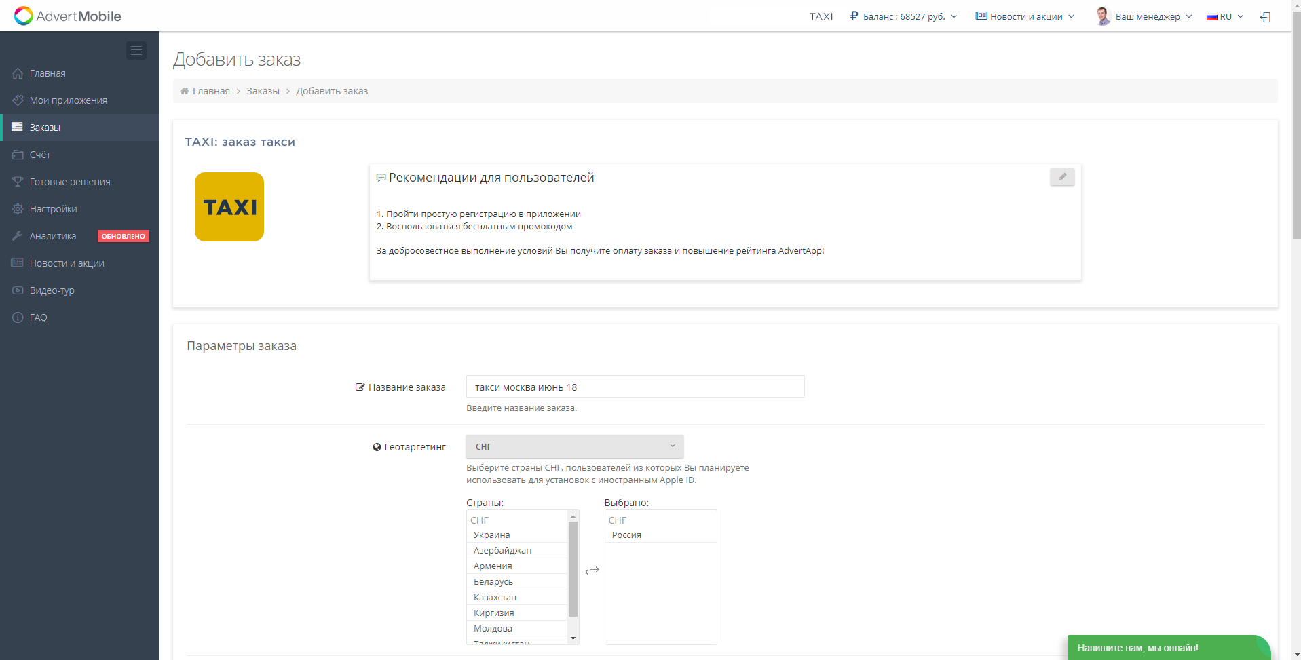
Task: Select Азербайджан in countries list
Action: point(517,550)
